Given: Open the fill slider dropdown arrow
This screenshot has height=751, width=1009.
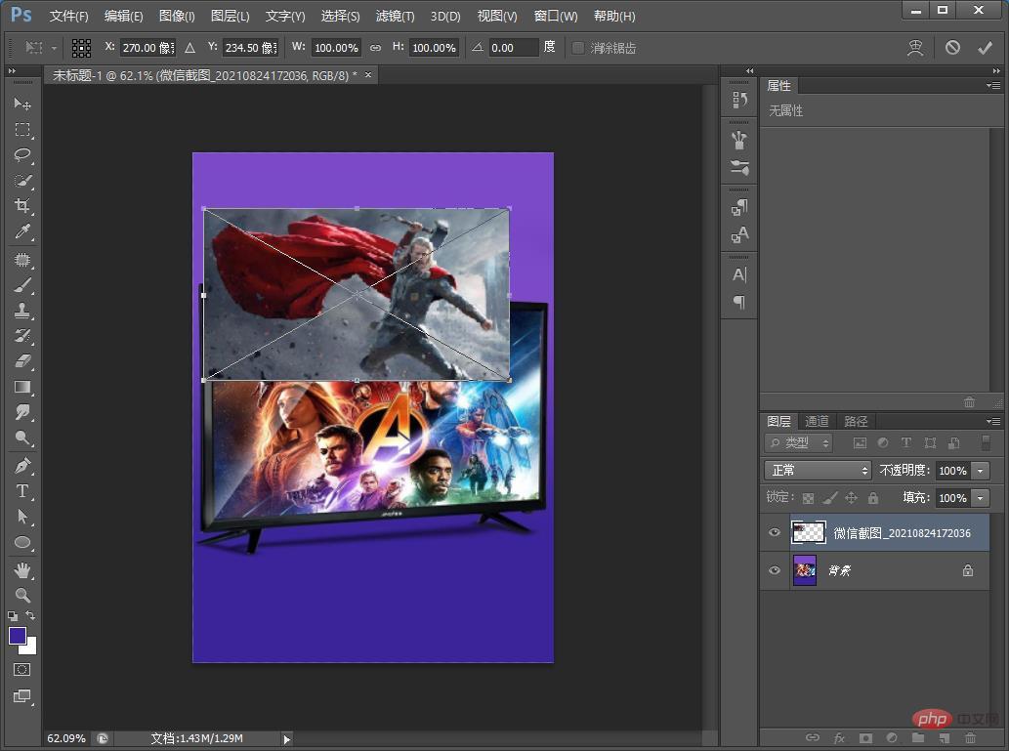Looking at the screenshot, I should click(980, 498).
